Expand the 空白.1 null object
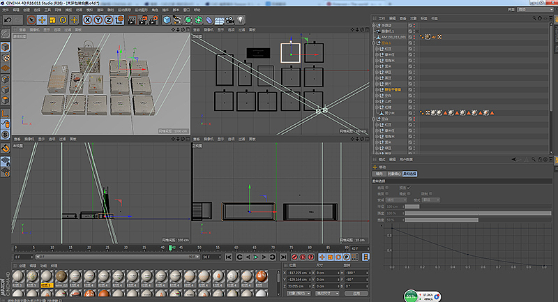This screenshot has height=302, width=558. pos(374,43)
